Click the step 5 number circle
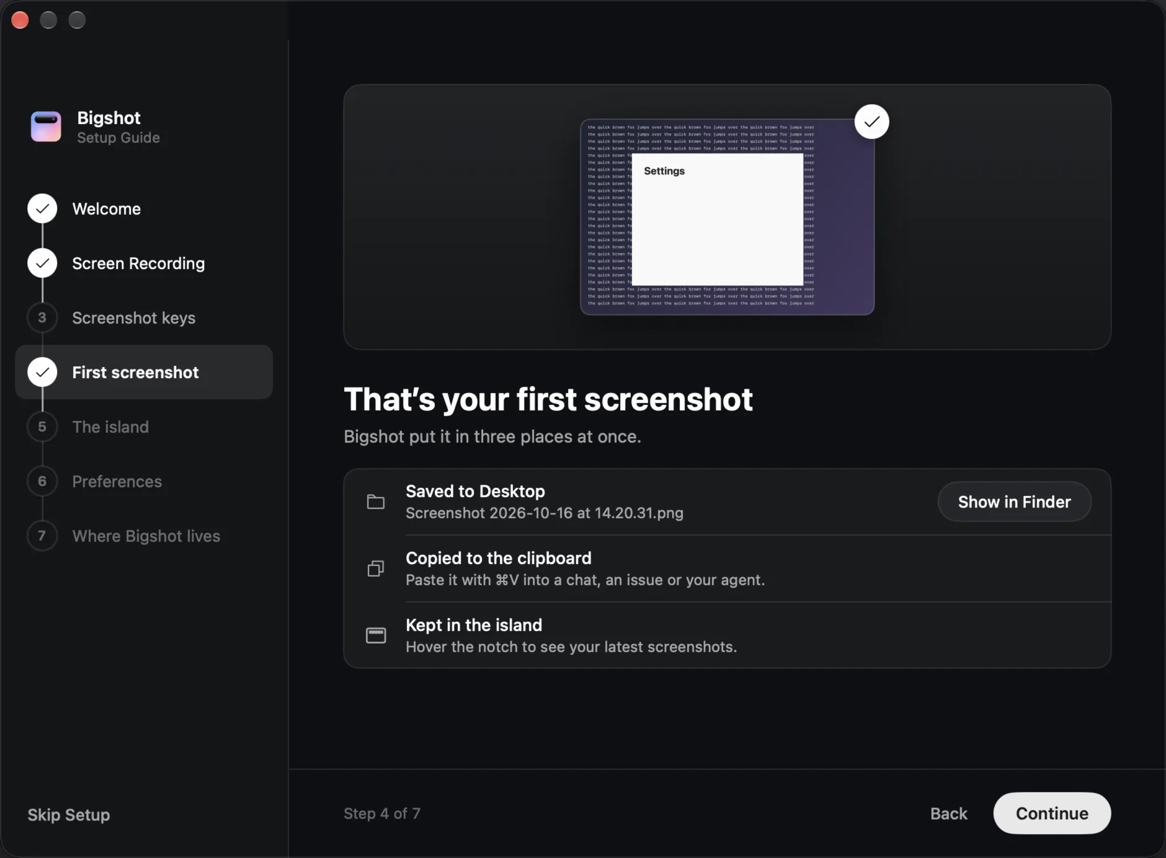 pyautogui.click(x=42, y=427)
